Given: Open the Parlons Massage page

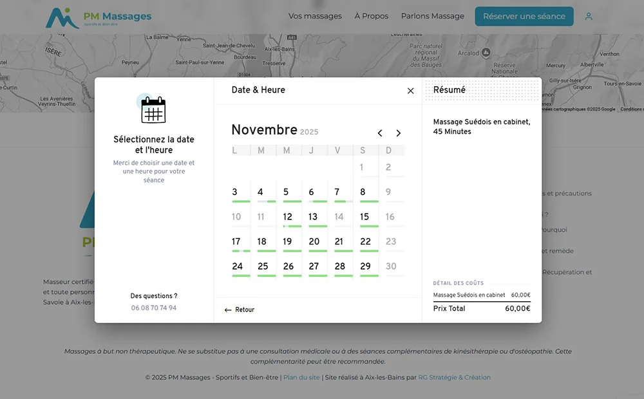Looking at the screenshot, I should click(x=432, y=16).
